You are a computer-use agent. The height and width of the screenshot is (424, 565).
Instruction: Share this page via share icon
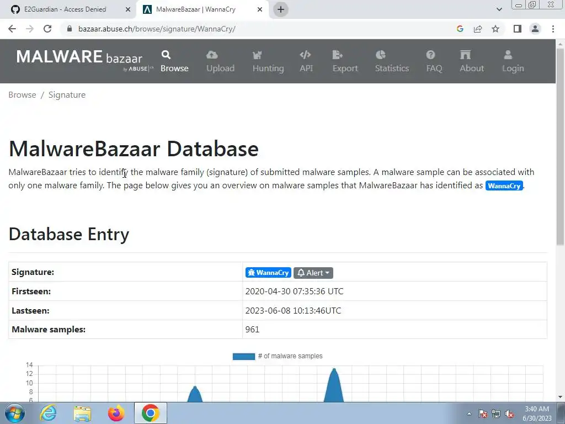[x=478, y=29]
